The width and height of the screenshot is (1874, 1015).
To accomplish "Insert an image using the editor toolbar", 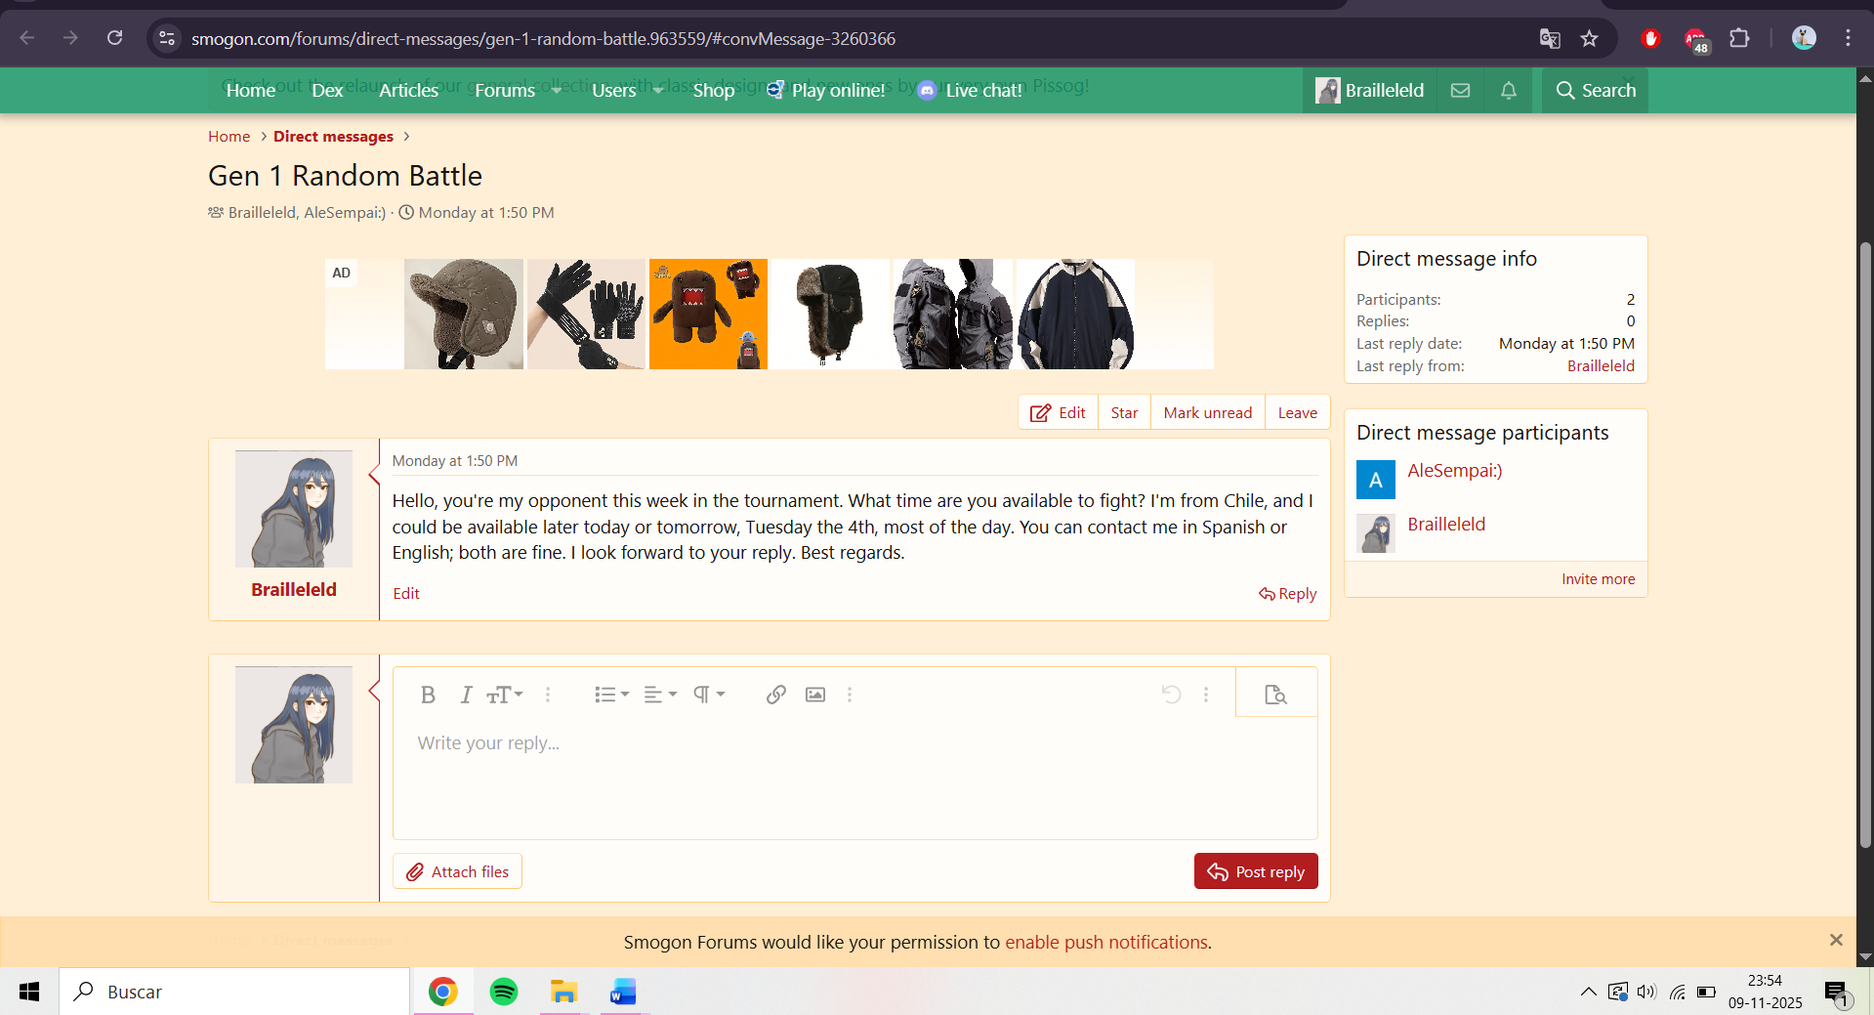I will [x=815, y=695].
